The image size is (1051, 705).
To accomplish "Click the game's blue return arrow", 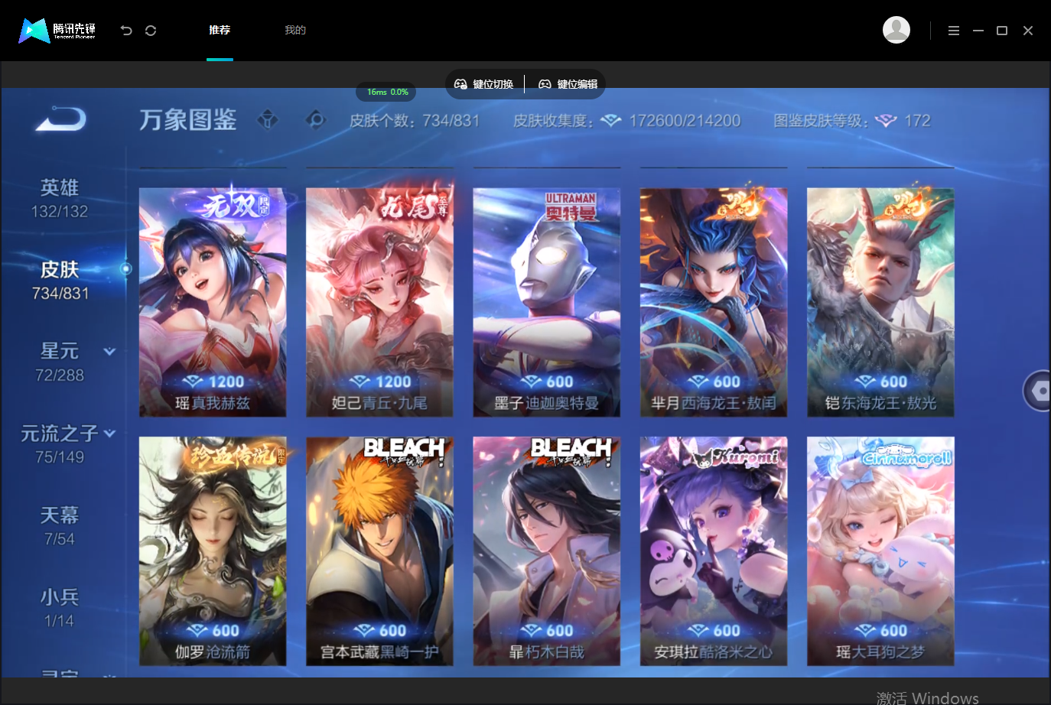I will [x=61, y=119].
